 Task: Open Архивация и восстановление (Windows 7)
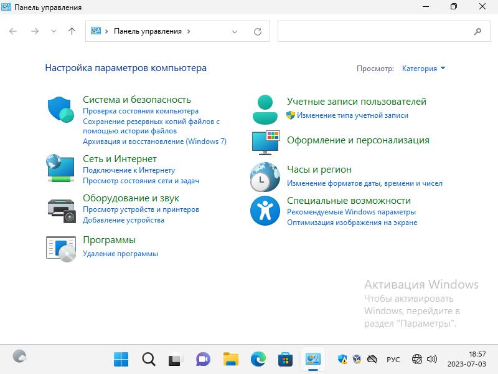click(x=154, y=141)
